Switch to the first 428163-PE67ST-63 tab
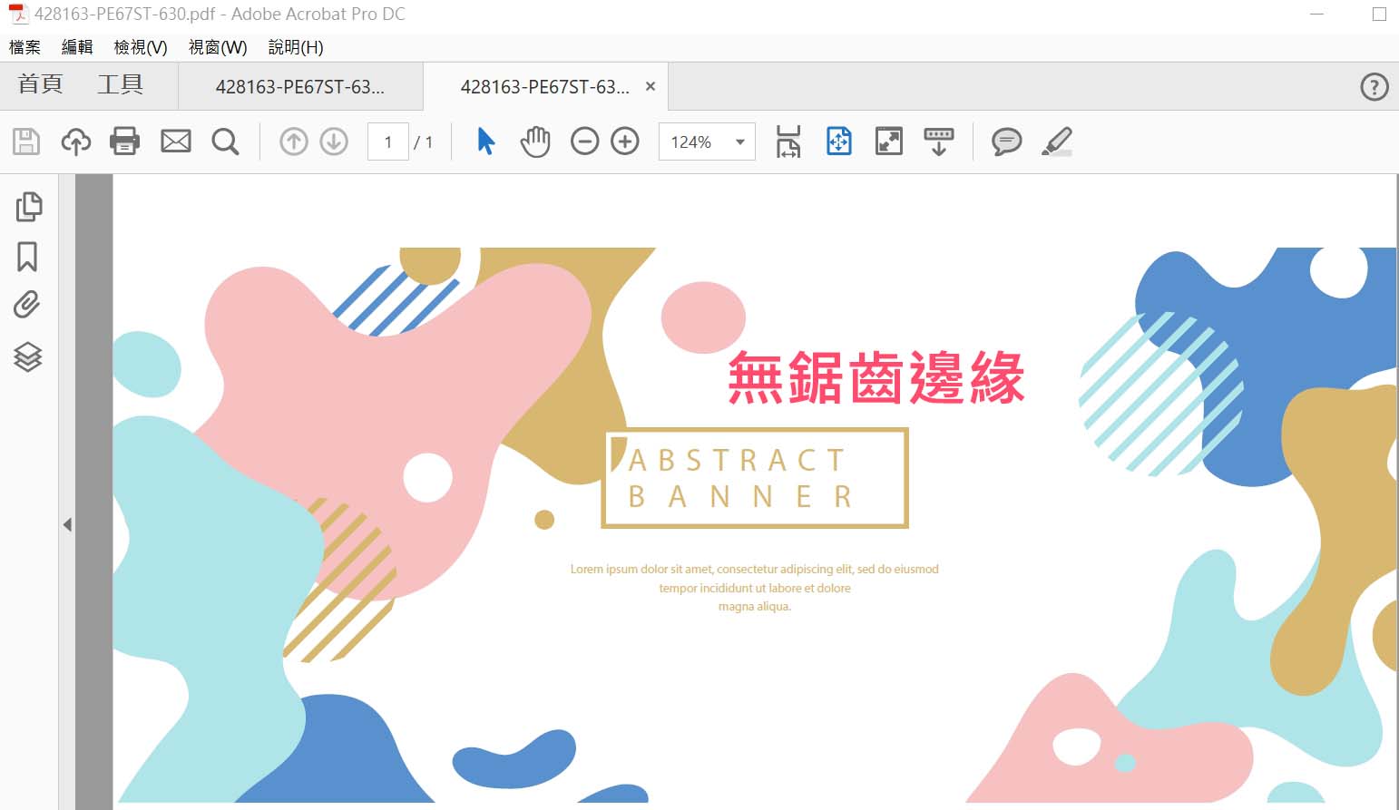Image resolution: width=1399 pixels, height=810 pixels. click(x=300, y=87)
